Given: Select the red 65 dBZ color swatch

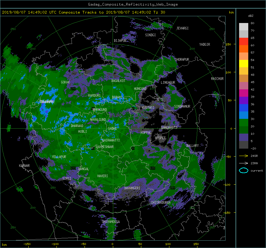Looking at the screenshot, I should (244, 42).
